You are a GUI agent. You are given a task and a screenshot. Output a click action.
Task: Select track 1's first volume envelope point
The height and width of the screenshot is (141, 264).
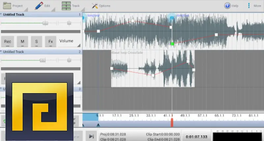pos(98,31)
